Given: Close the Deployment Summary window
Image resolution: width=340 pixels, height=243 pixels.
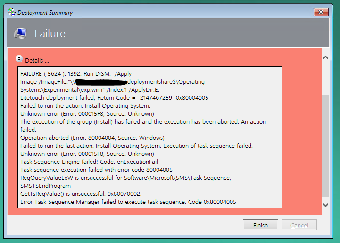Looking at the screenshot, I should [x=321, y=12].
